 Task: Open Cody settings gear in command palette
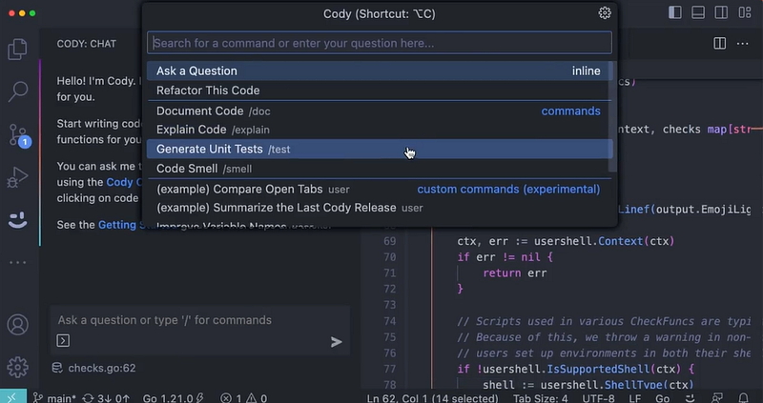coord(605,13)
